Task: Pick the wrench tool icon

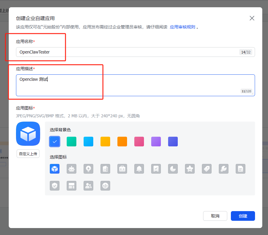Action: (224, 169)
